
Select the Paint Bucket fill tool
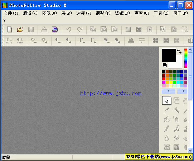coord(167,119)
